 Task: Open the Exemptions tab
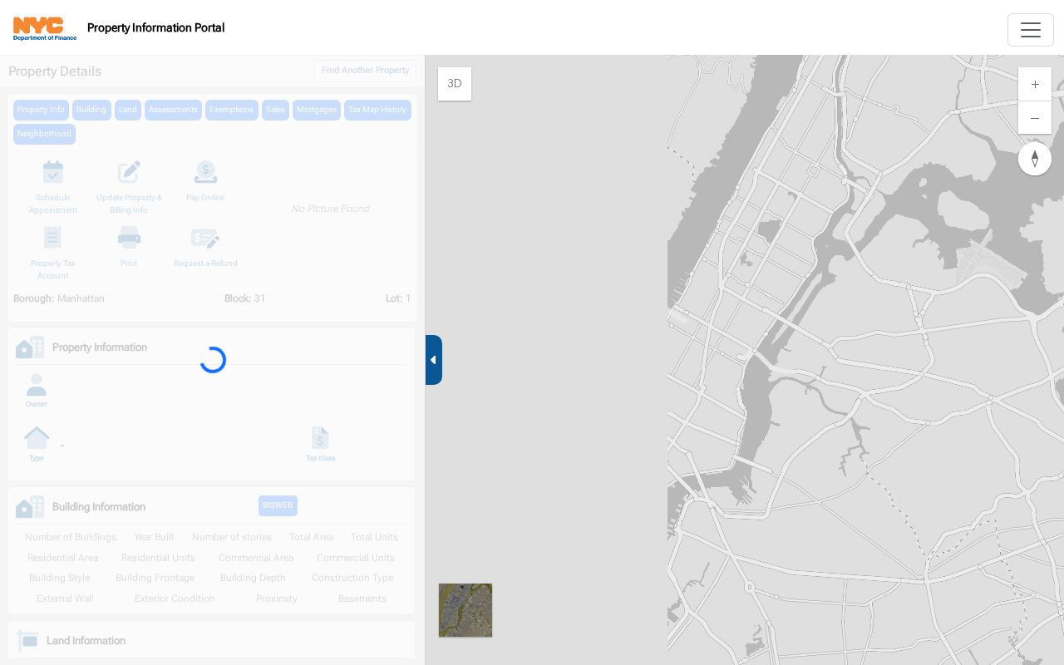[x=232, y=110]
